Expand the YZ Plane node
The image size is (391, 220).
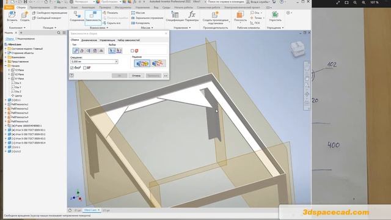pos(9,70)
